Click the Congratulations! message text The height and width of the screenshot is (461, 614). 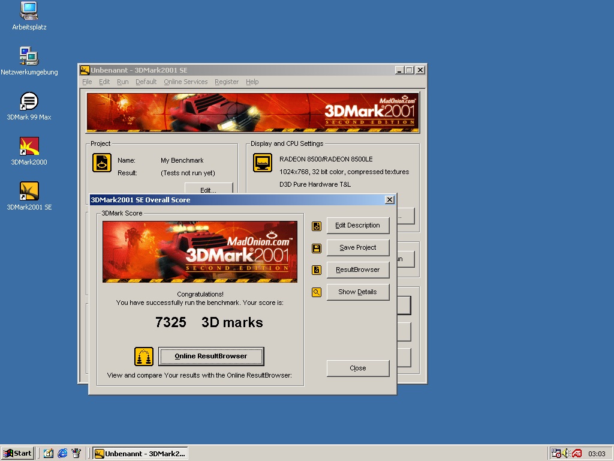tap(200, 294)
